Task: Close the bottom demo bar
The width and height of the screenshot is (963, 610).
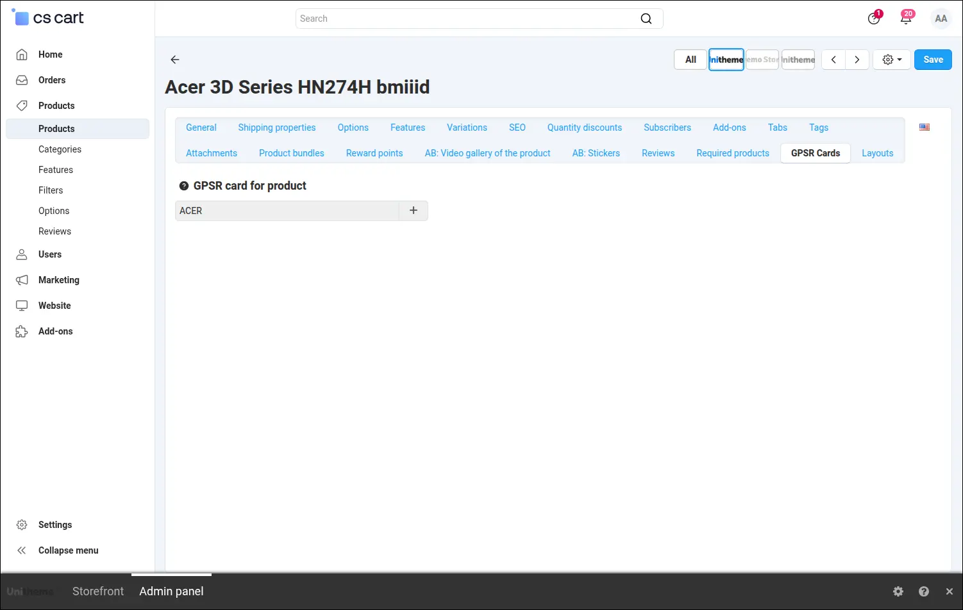Action: 950,591
